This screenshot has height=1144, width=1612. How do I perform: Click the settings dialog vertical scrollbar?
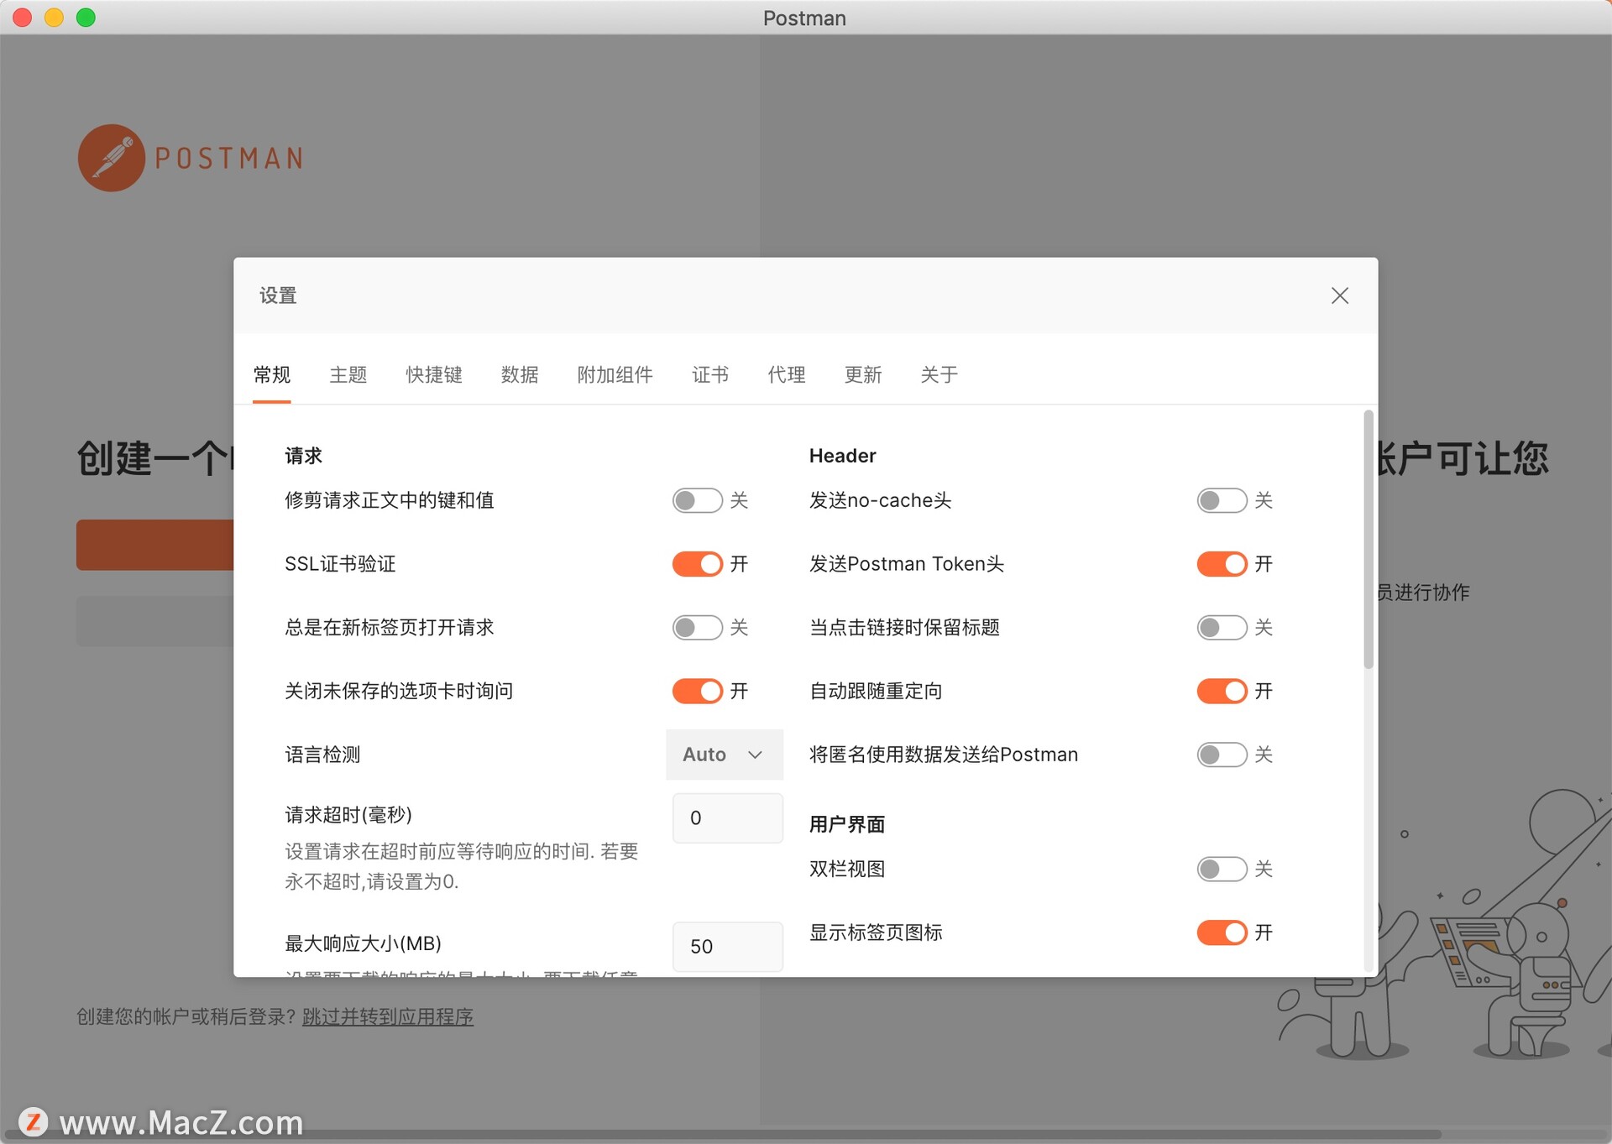1369,540
